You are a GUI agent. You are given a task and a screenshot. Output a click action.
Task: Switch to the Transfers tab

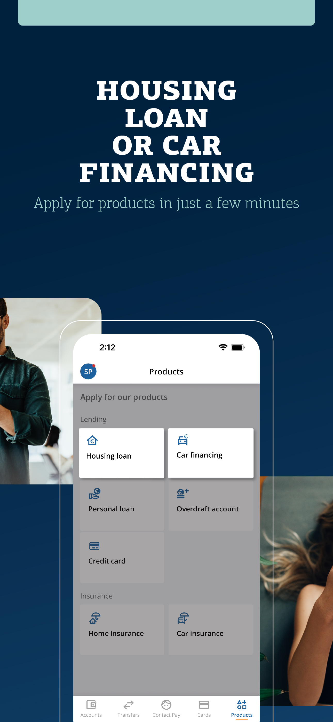click(x=128, y=708)
